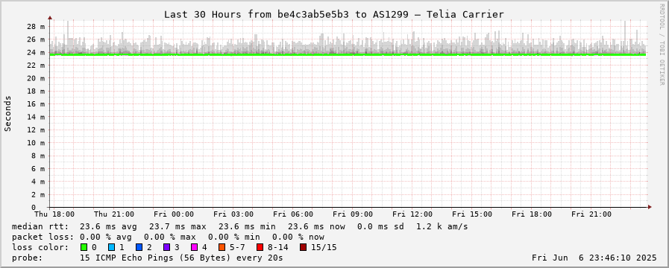Click the Thu 18:00 time axis label

tap(54, 214)
